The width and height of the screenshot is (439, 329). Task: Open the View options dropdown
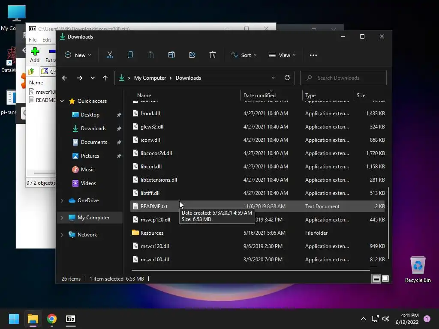[x=282, y=55]
